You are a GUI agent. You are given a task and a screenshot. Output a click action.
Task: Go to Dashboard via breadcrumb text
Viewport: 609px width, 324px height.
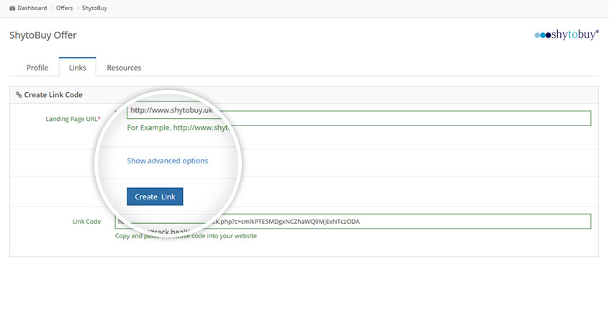coord(33,8)
